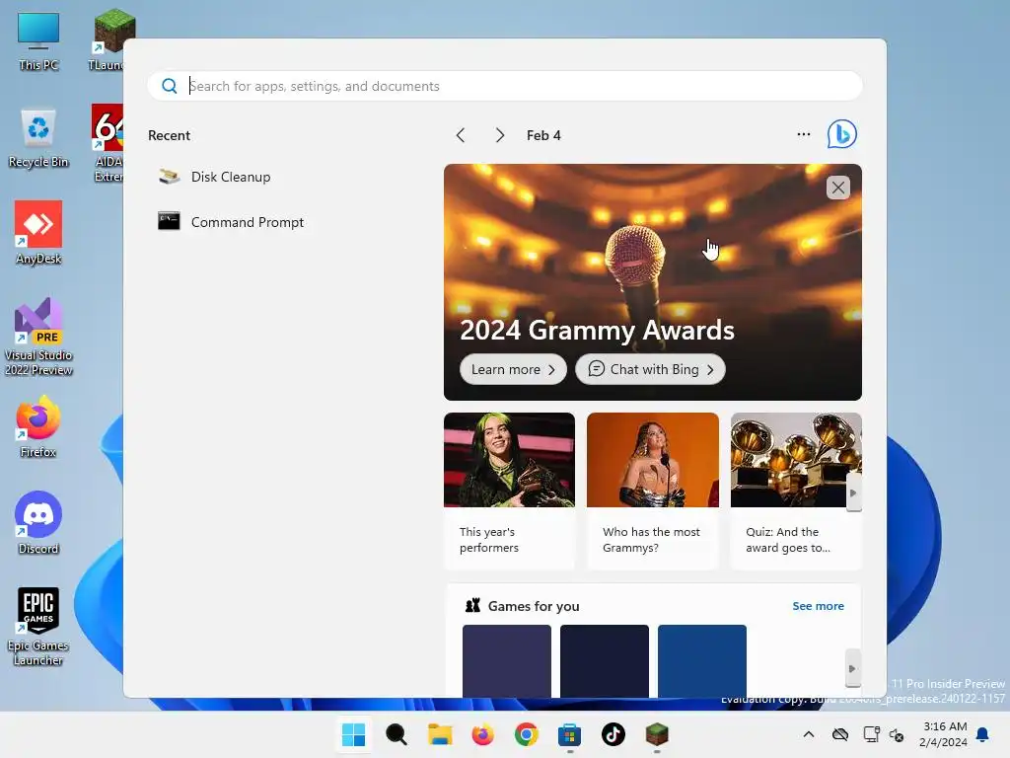The height and width of the screenshot is (758, 1010).
Task: Select Firefox desktop shortcut
Action: pyautogui.click(x=38, y=426)
